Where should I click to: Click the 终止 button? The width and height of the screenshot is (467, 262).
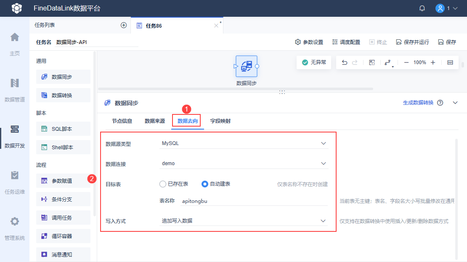tap(378, 42)
